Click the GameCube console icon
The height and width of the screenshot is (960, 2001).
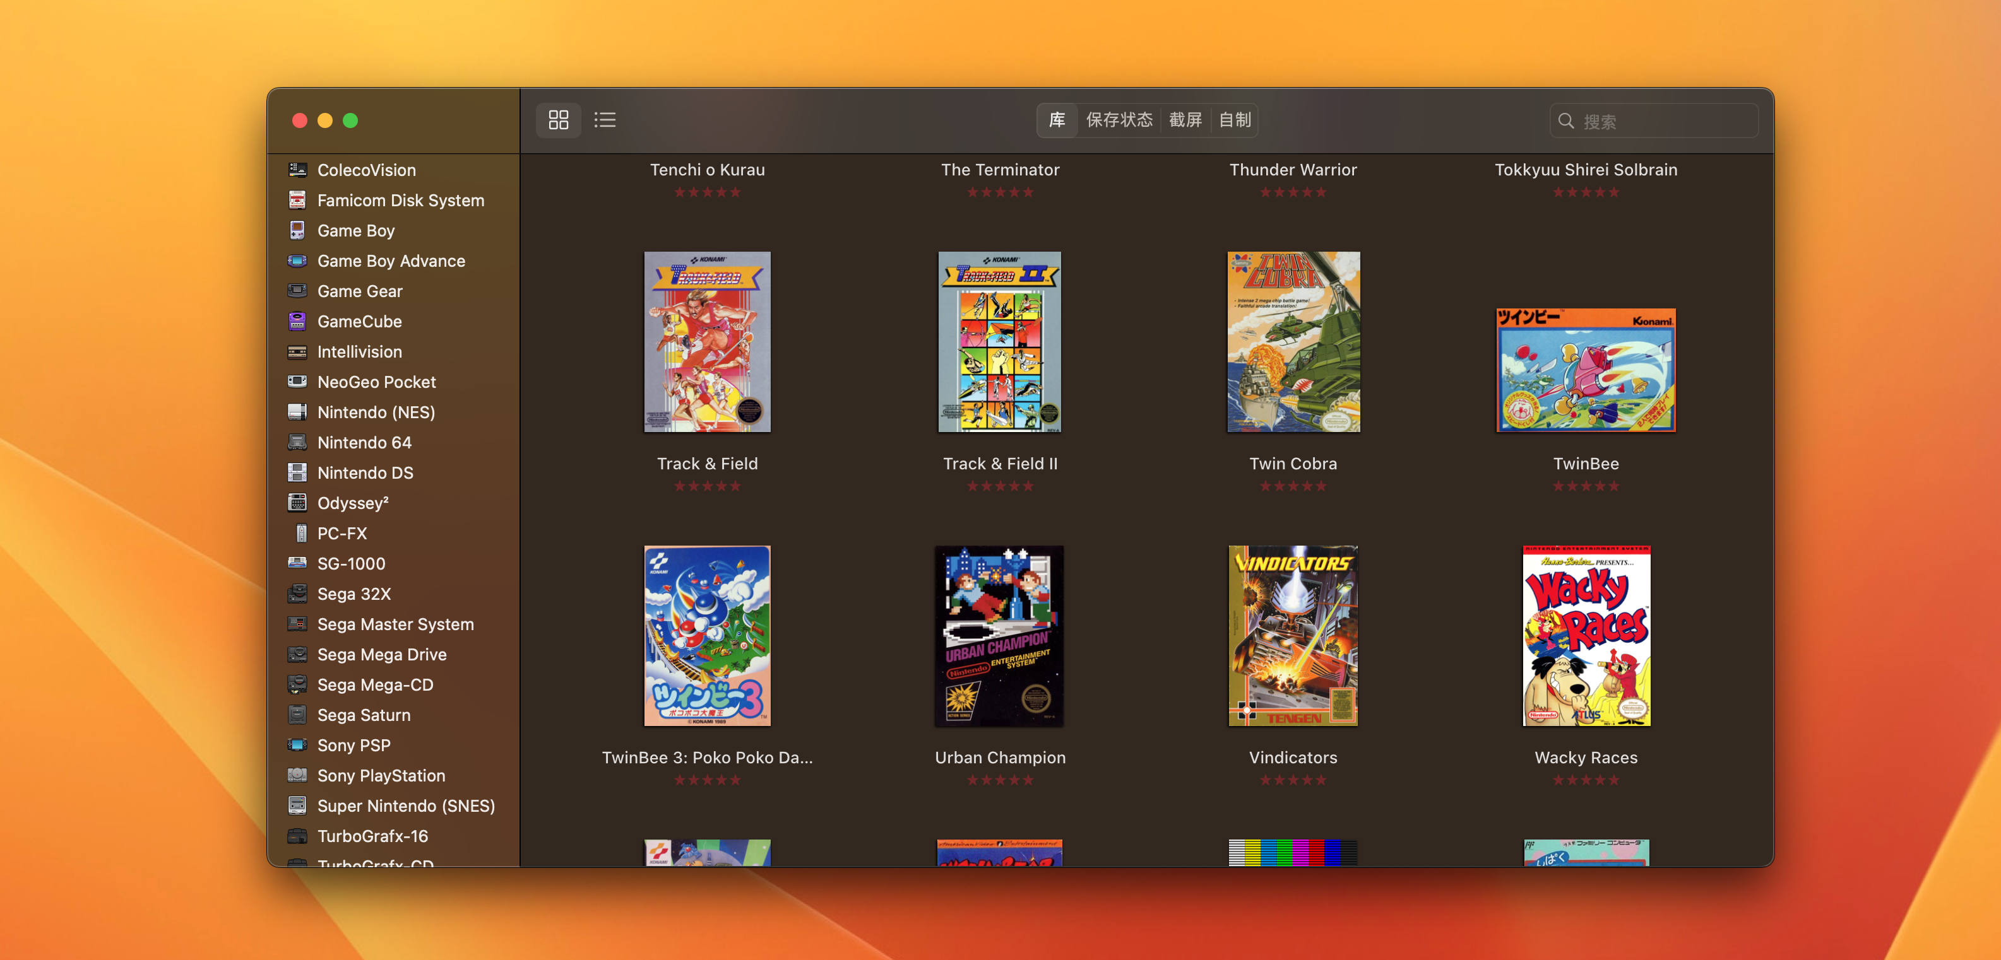297,321
